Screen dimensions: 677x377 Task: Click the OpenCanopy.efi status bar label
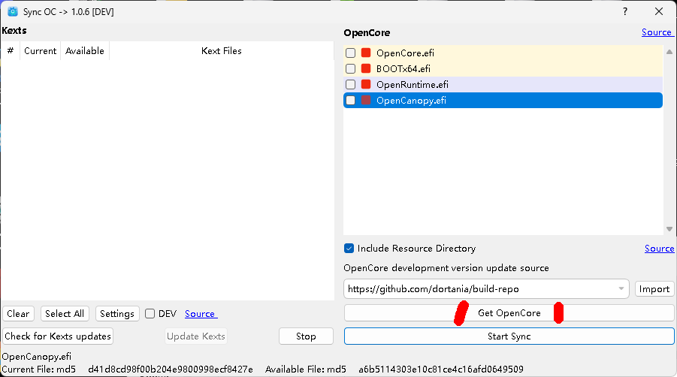point(37,357)
